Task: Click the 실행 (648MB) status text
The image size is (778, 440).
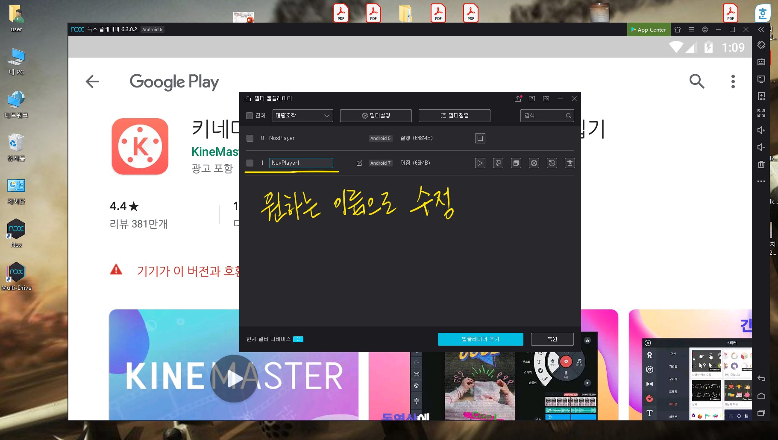Action: [x=417, y=138]
